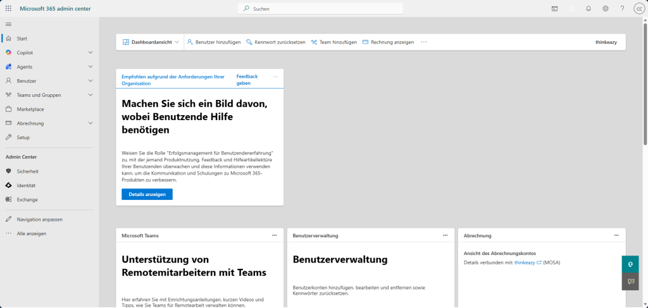Open the app launcher waffle icon
Image resolution: width=648 pixels, height=308 pixels.
pos(8,9)
